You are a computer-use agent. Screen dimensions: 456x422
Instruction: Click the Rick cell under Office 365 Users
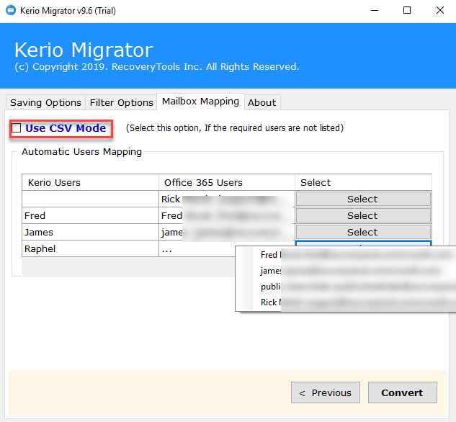[227, 199]
